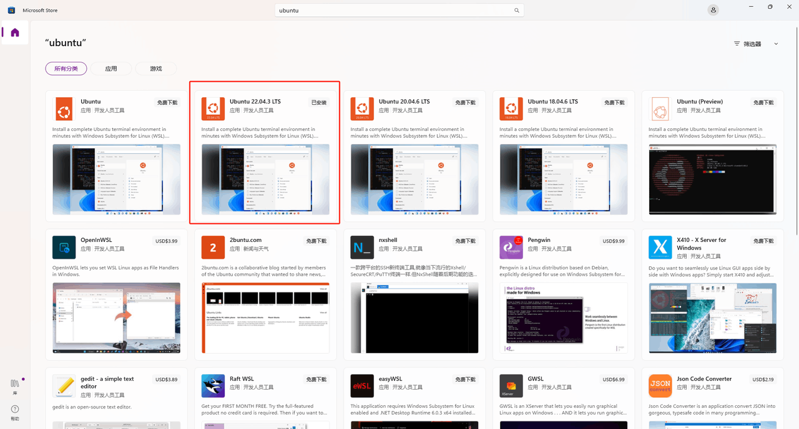Screen dimensions: 799x429
Task: Click the Pengwin app icon
Action: coord(511,247)
